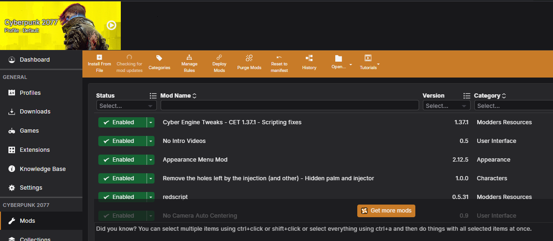Toggle Enabled for Cyber Engine Tweaks

(122, 122)
